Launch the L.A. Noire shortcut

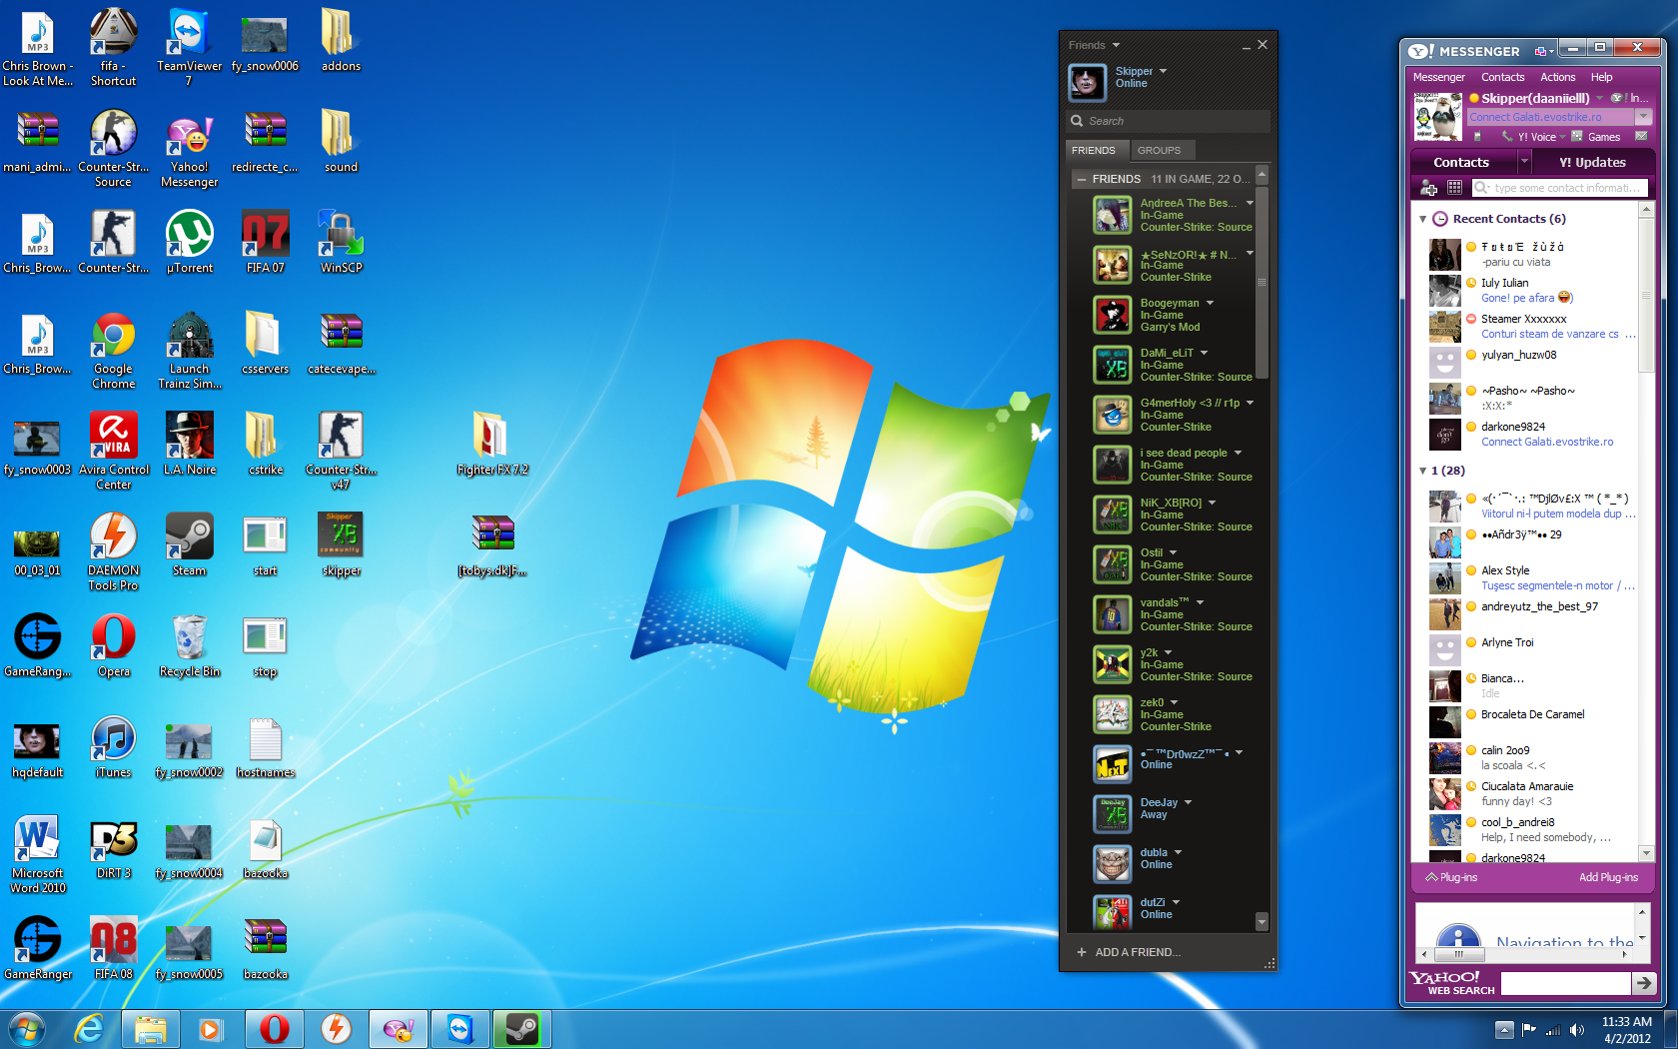[x=189, y=444]
